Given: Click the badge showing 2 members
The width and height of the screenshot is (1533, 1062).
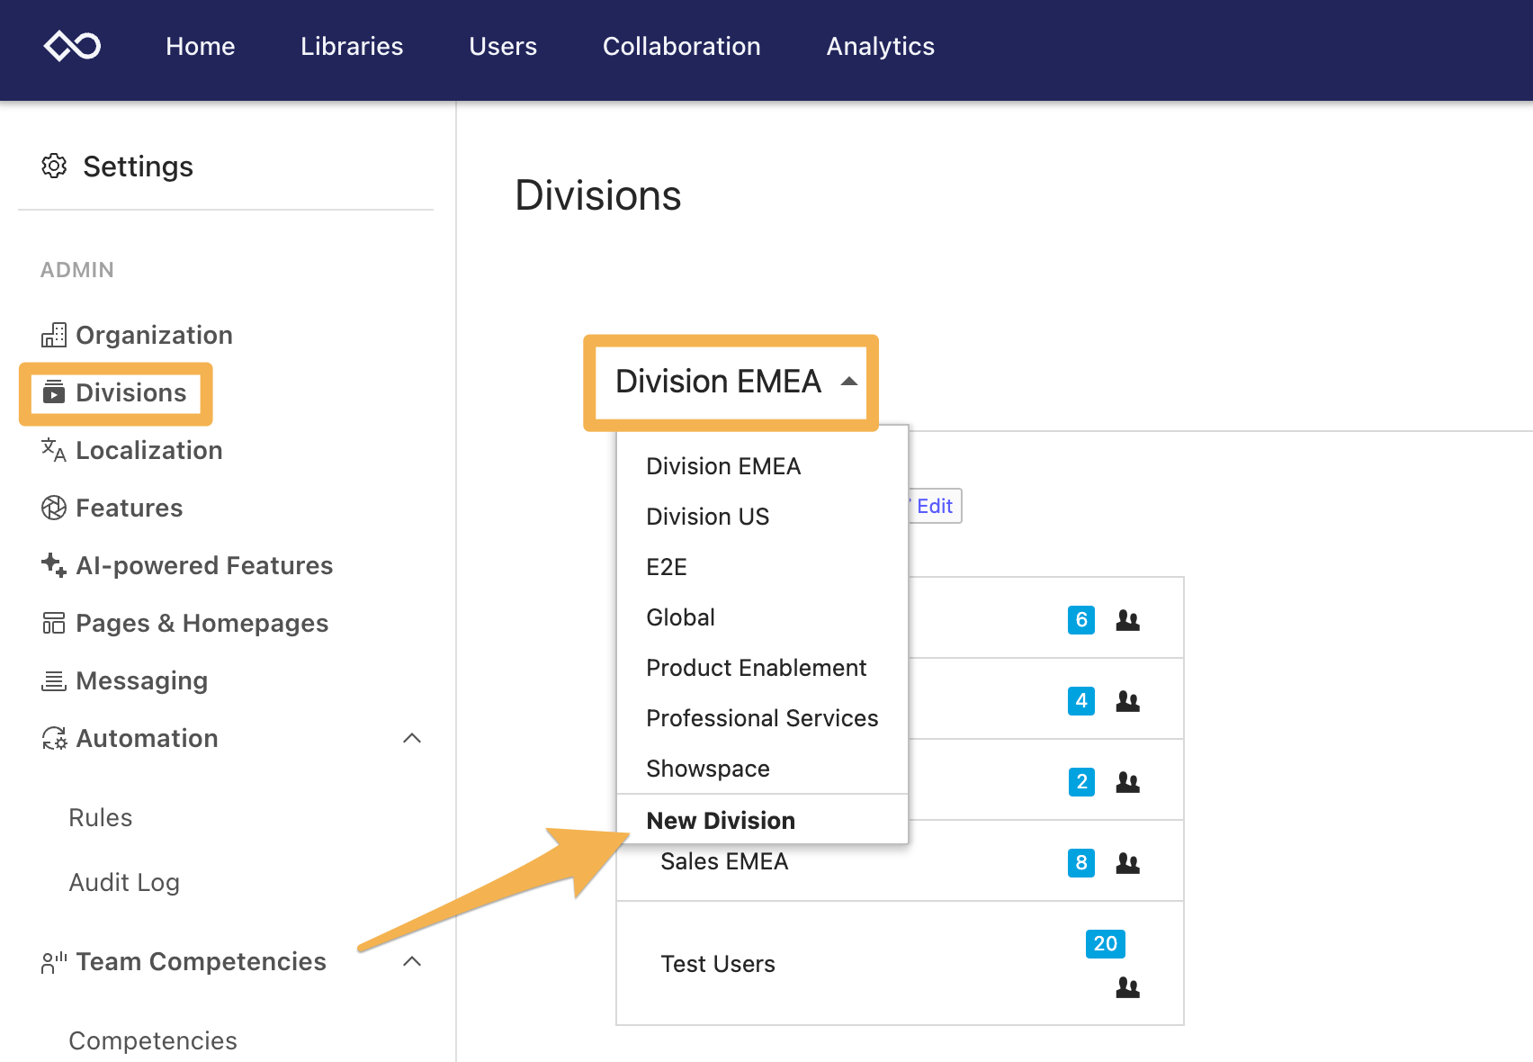Looking at the screenshot, I should pos(1081,782).
